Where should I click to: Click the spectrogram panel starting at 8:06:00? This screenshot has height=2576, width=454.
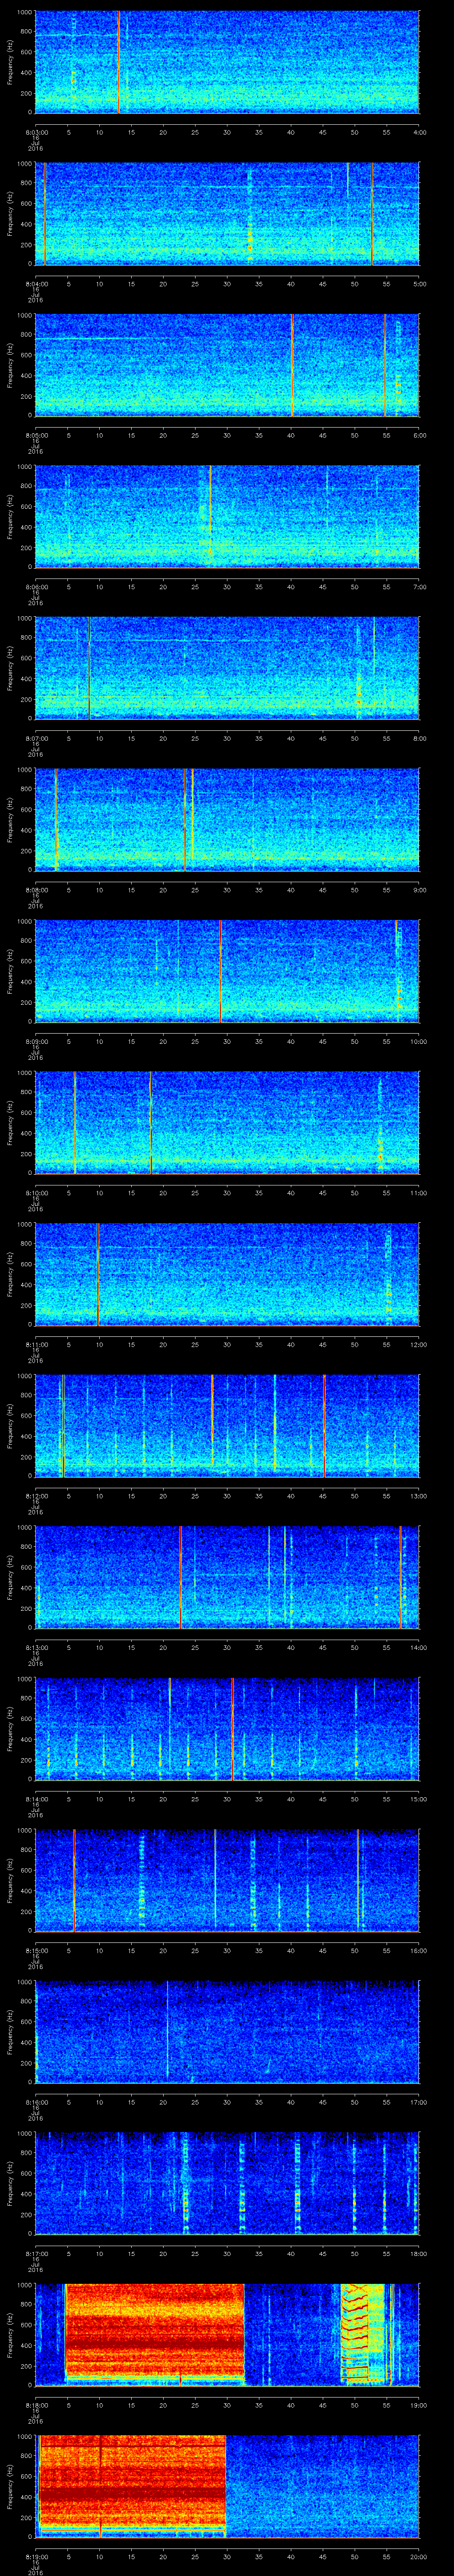[x=227, y=517]
